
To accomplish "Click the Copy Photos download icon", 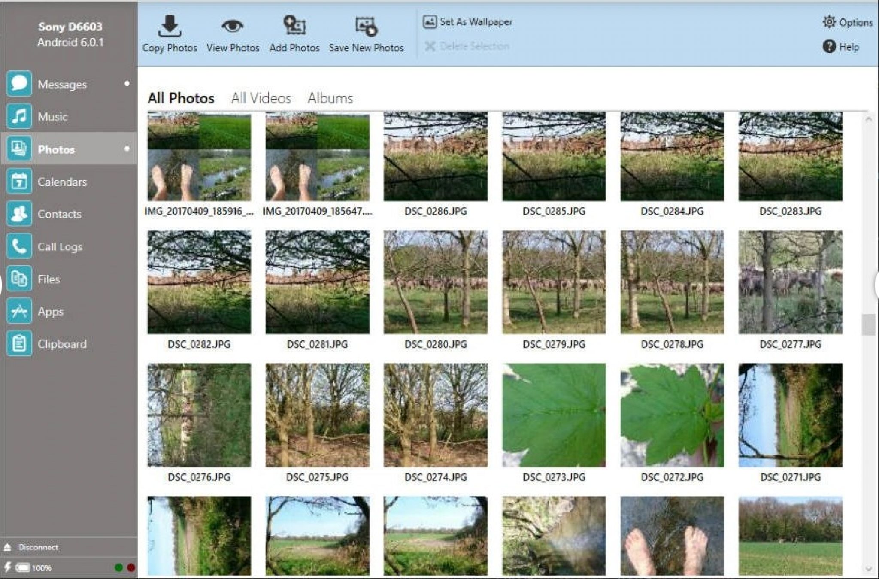I will pyautogui.click(x=170, y=26).
